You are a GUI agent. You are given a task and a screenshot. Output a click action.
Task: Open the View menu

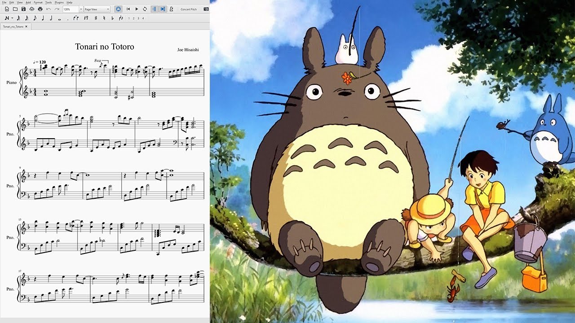click(x=20, y=3)
